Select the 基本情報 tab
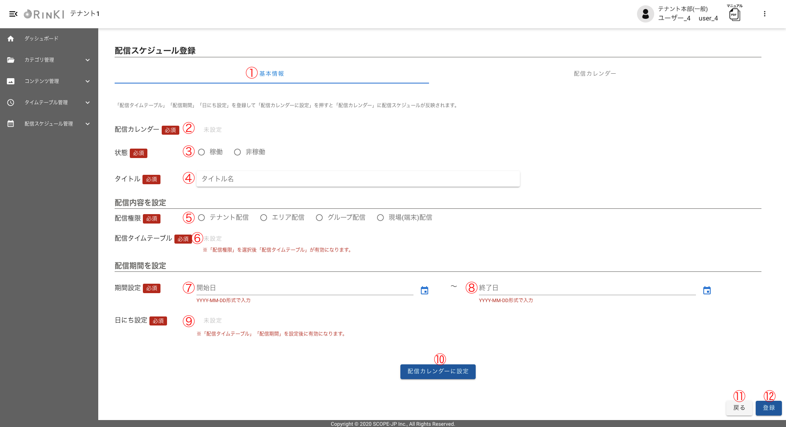 (x=271, y=74)
